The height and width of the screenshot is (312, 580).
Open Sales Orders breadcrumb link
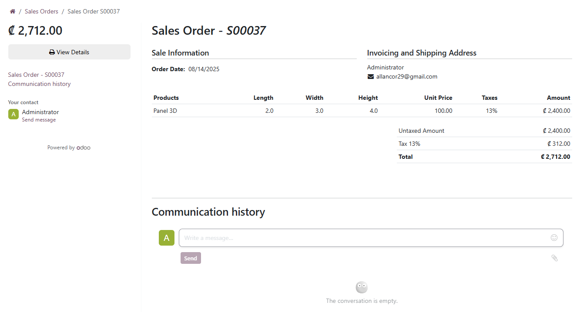click(41, 11)
